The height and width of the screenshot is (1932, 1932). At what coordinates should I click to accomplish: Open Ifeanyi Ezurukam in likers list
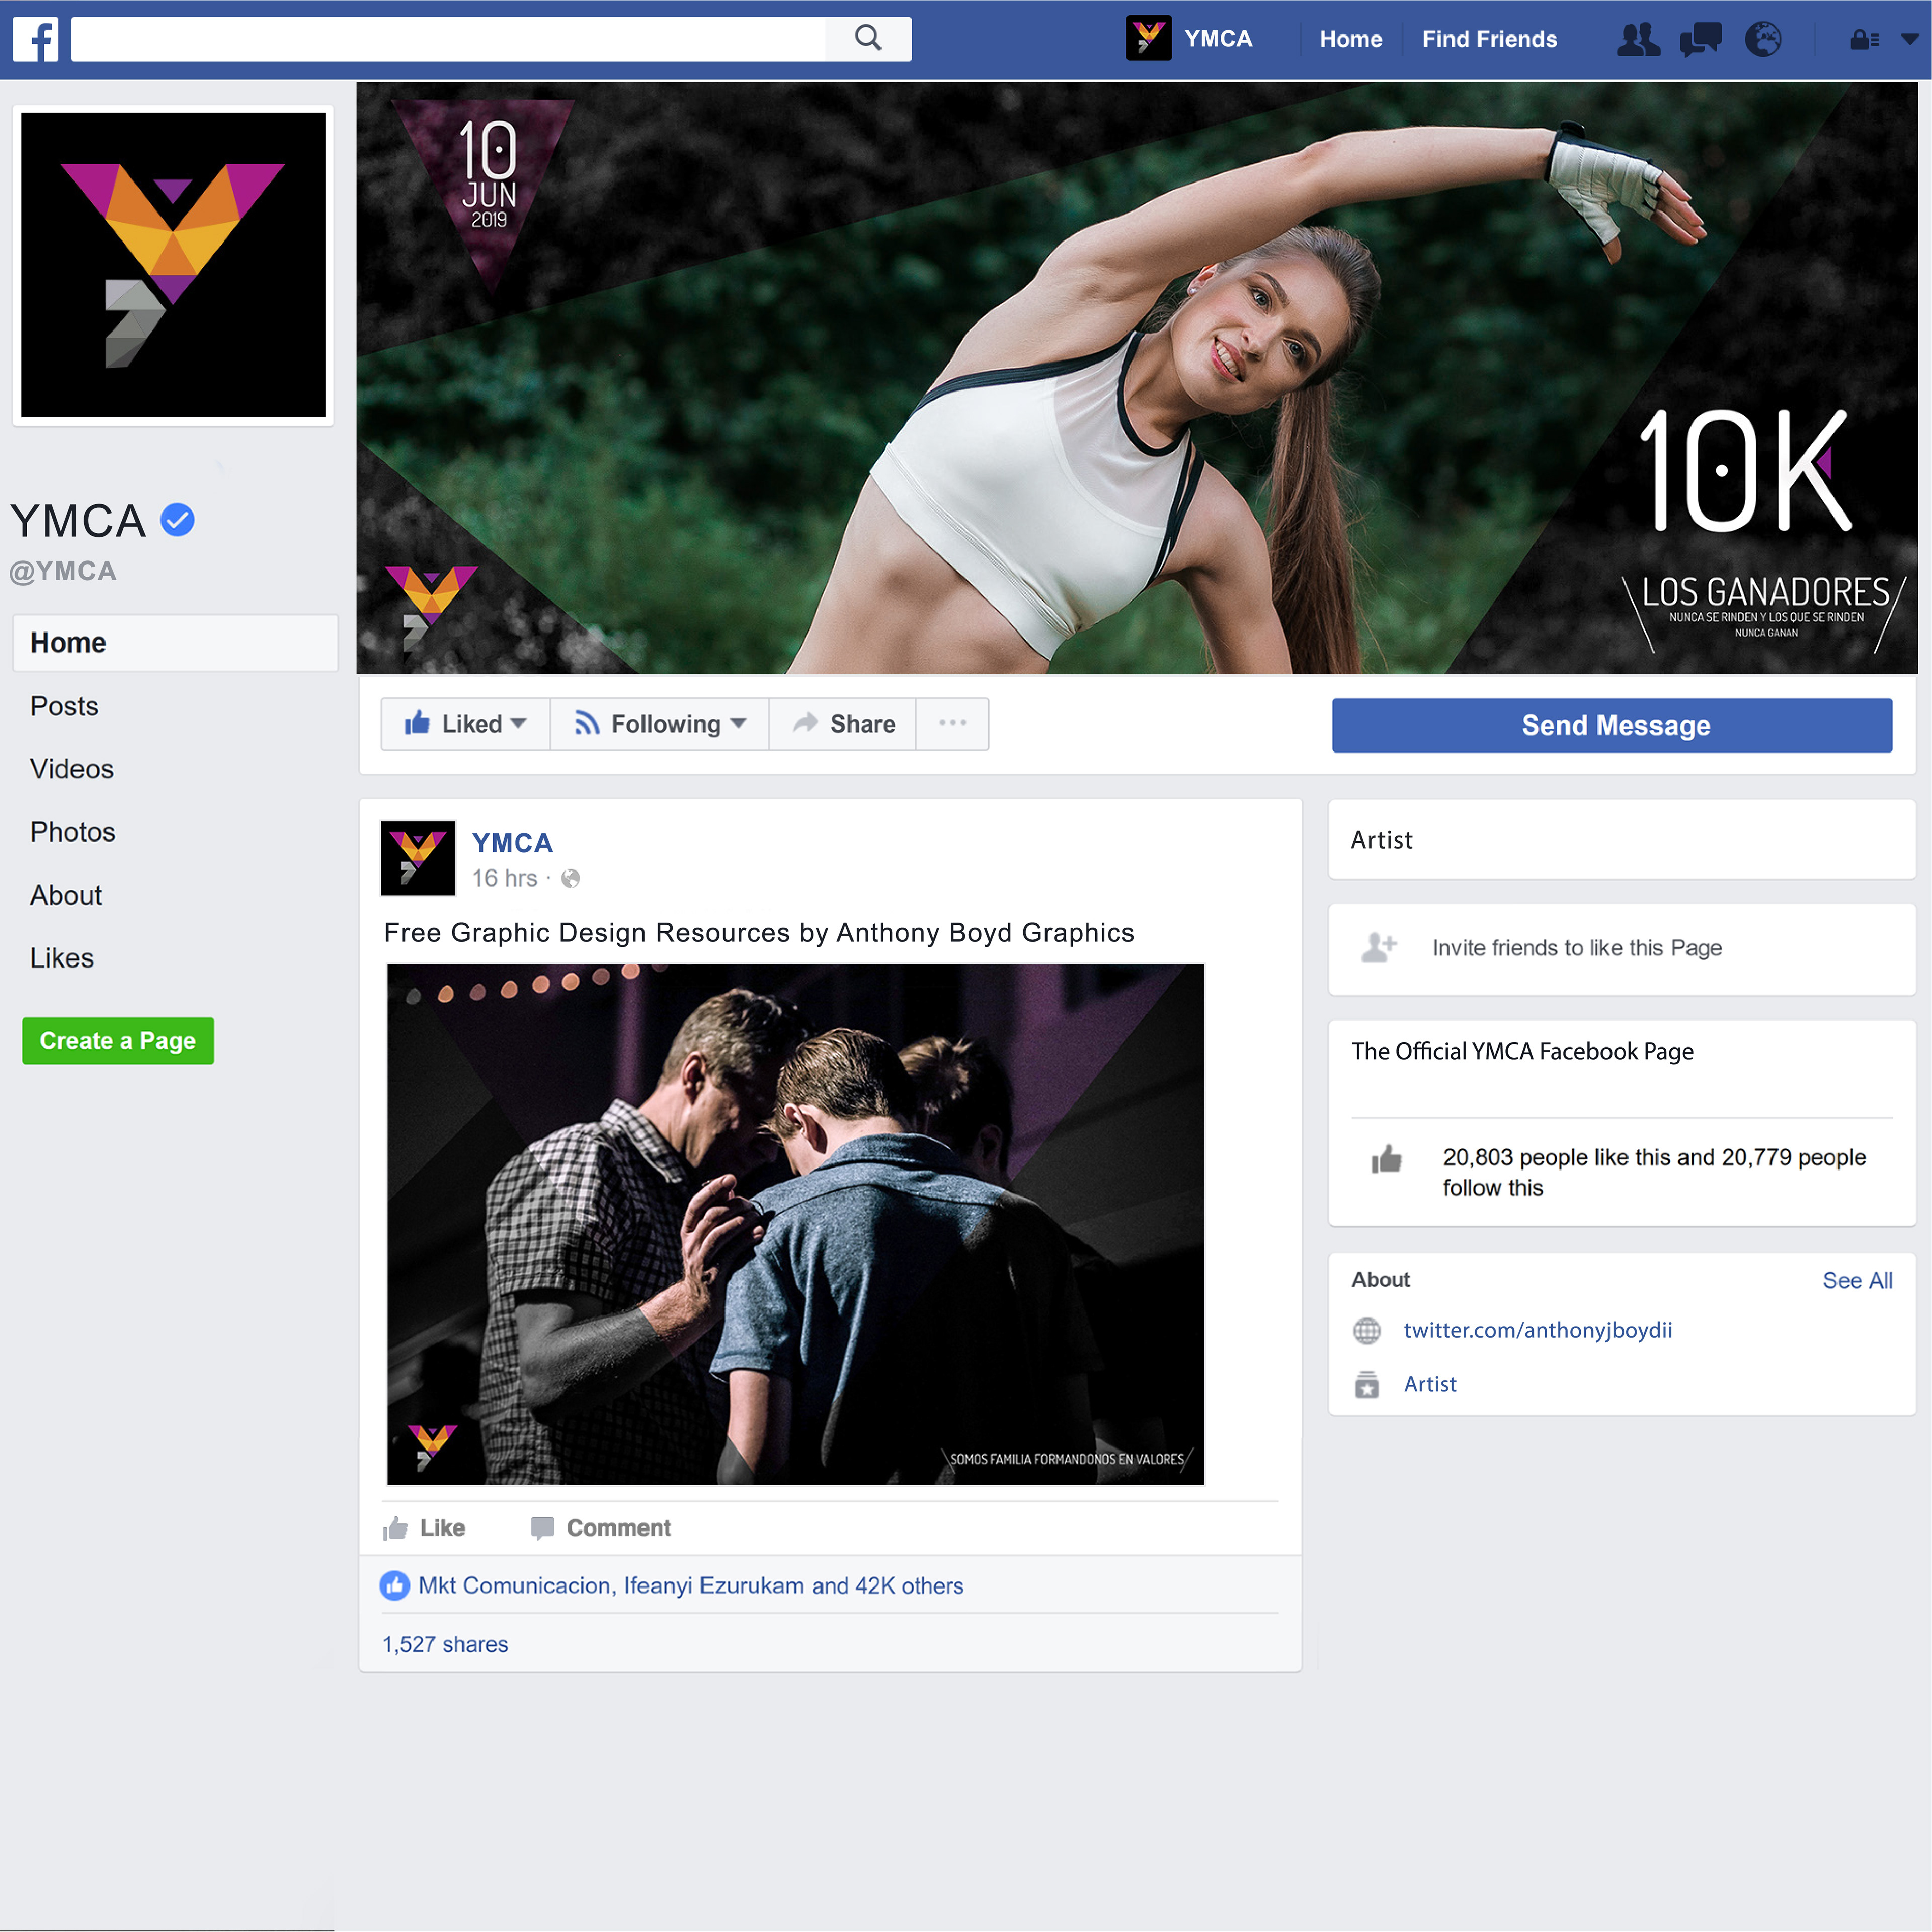pyautogui.click(x=714, y=1586)
